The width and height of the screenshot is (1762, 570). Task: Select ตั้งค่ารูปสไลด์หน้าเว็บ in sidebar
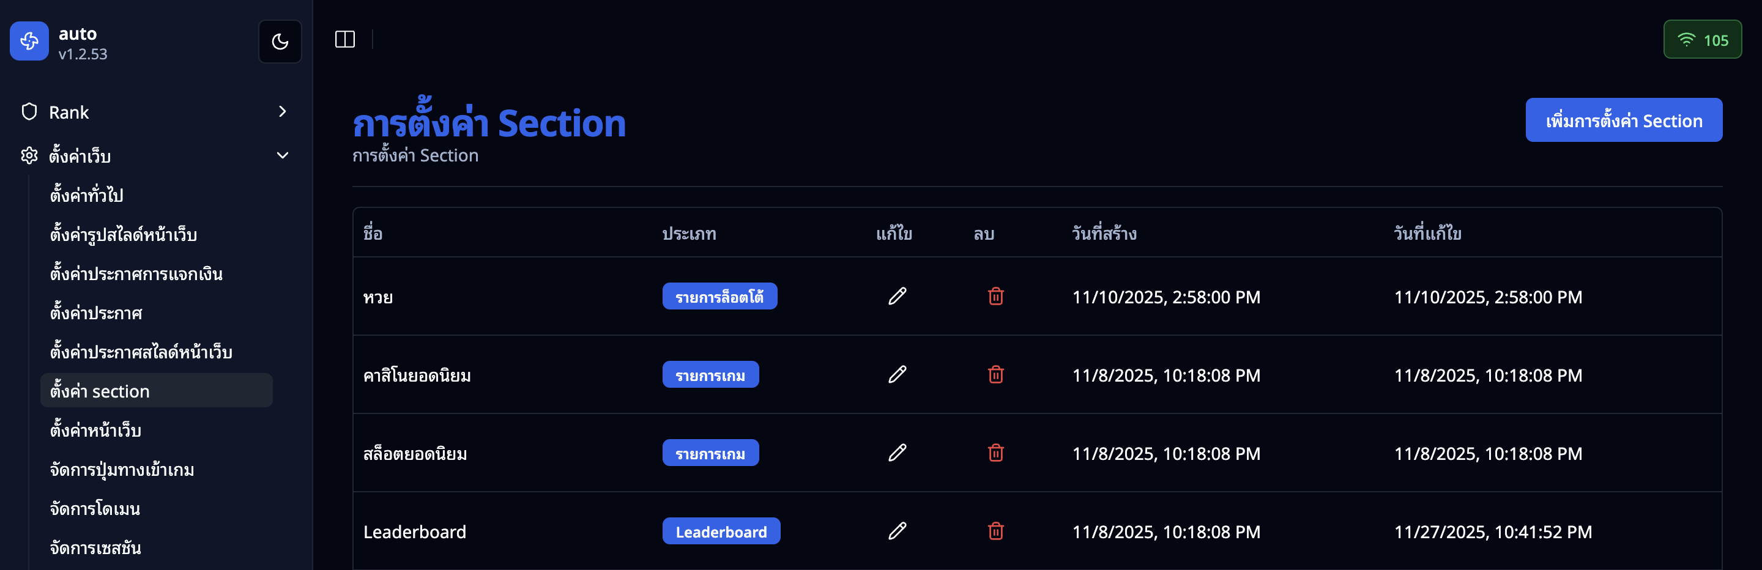coord(124,235)
